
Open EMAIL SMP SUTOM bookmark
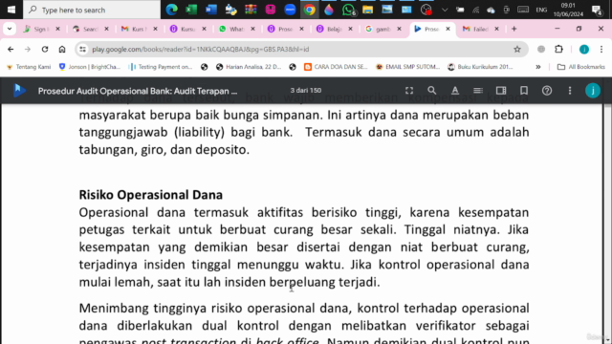tap(408, 67)
